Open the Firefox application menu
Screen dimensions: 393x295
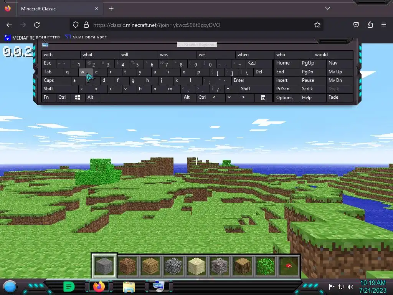[384, 25]
